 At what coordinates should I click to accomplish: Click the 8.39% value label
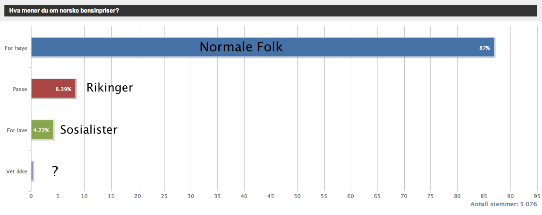(x=63, y=90)
